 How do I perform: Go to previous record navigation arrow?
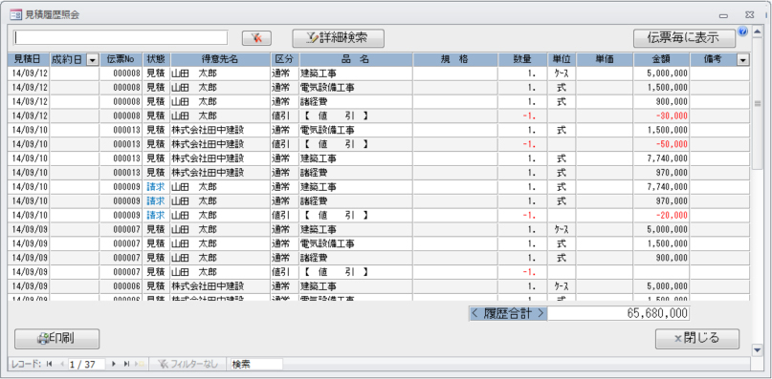pos(61,364)
